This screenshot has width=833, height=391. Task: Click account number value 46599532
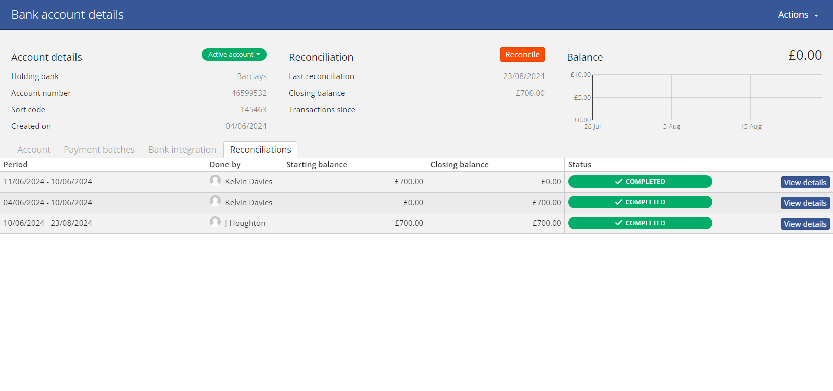(249, 93)
